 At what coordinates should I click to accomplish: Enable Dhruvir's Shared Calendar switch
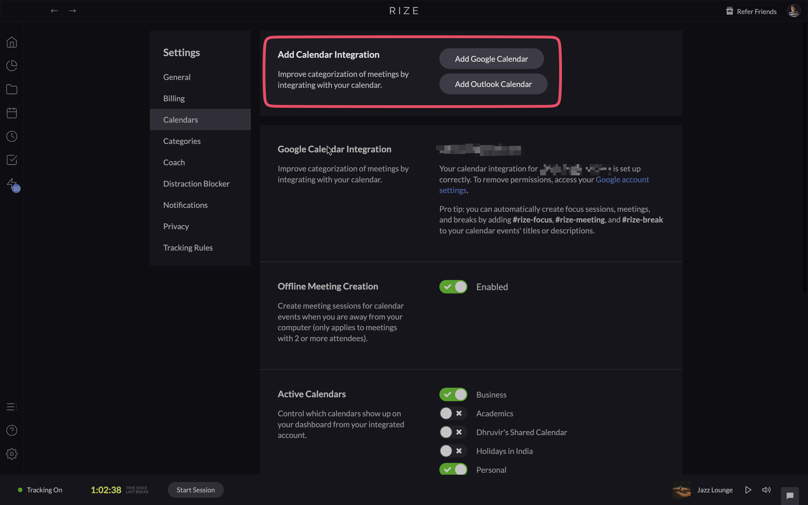pyautogui.click(x=453, y=432)
